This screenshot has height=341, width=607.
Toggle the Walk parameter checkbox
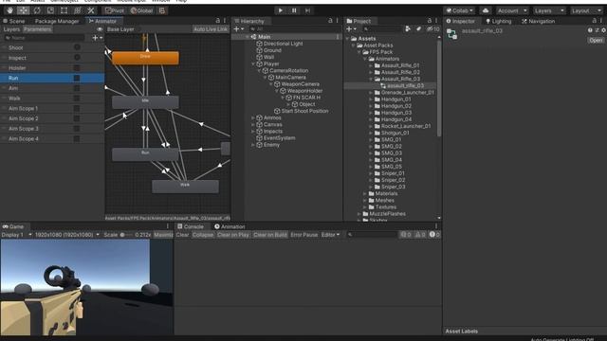pos(77,99)
